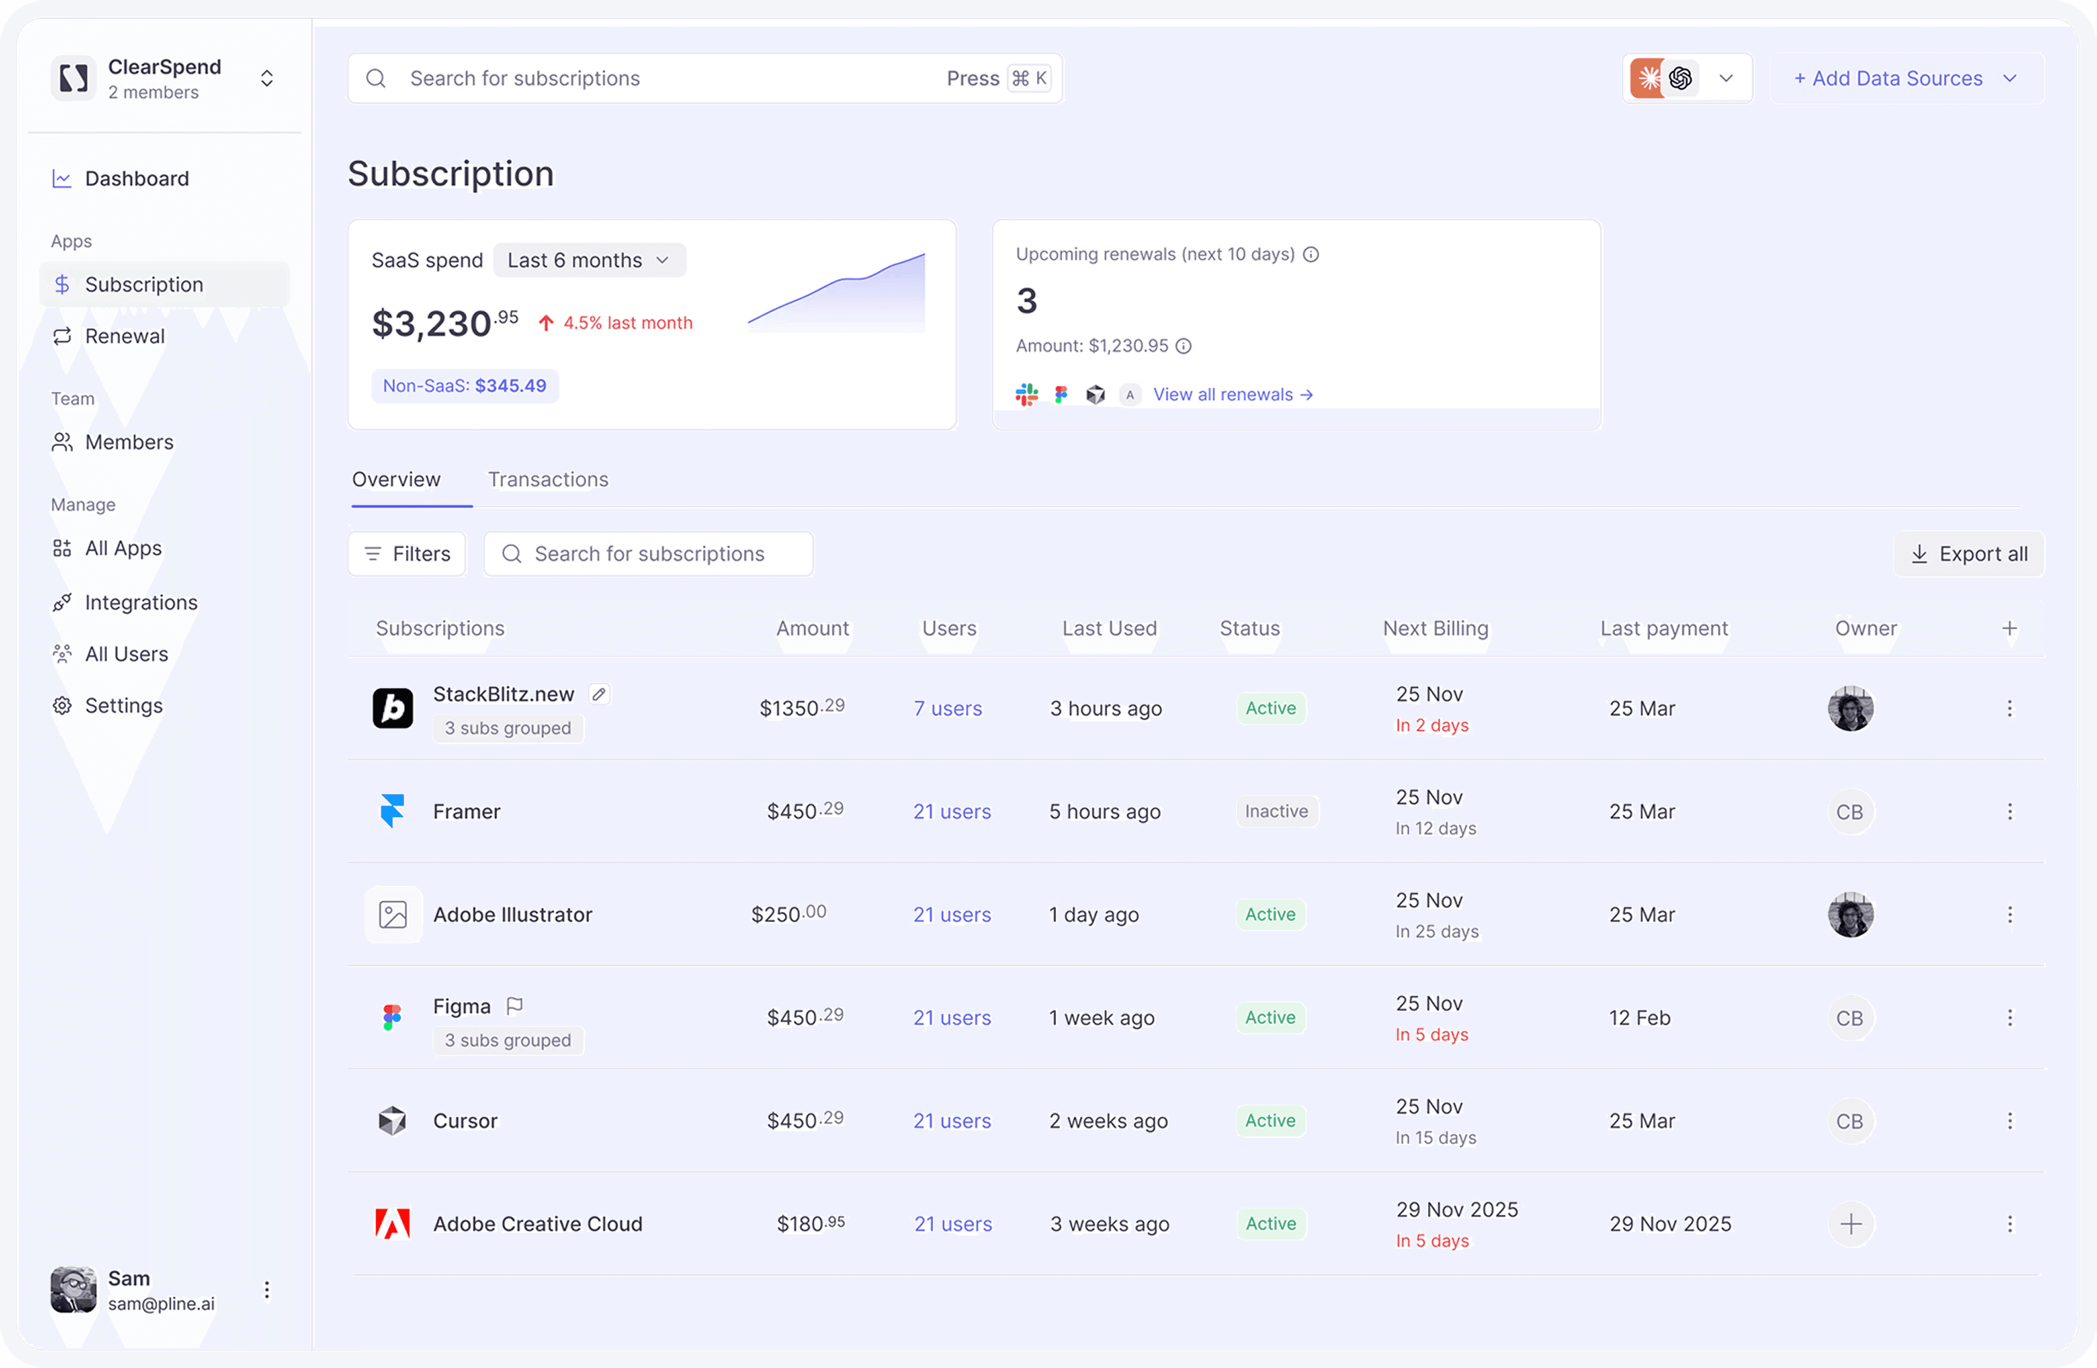This screenshot has width=2097, height=1368.
Task: Click the orange Claude icon
Action: 1646,79
